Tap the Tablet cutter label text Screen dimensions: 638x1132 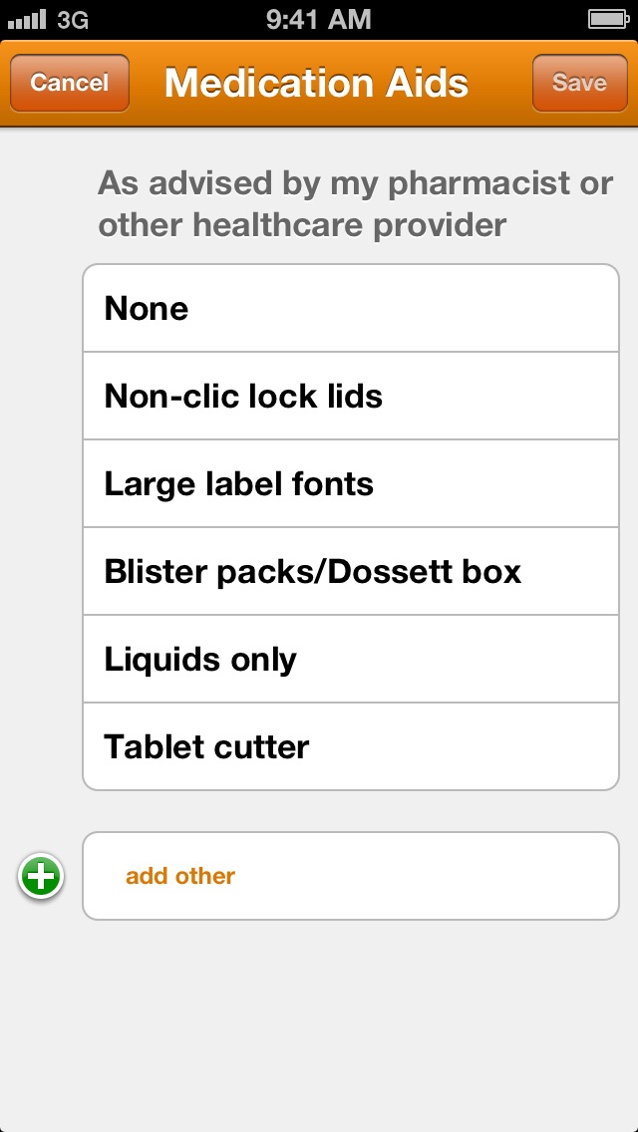pyautogui.click(x=207, y=747)
